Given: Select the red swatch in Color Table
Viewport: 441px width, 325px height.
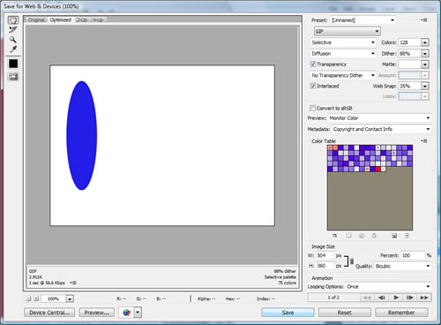Looking at the screenshot, I should [x=377, y=169].
